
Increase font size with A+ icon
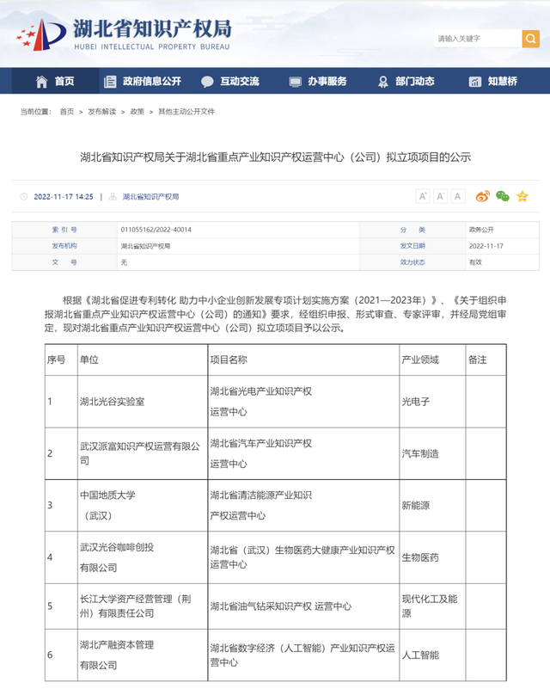(x=422, y=196)
